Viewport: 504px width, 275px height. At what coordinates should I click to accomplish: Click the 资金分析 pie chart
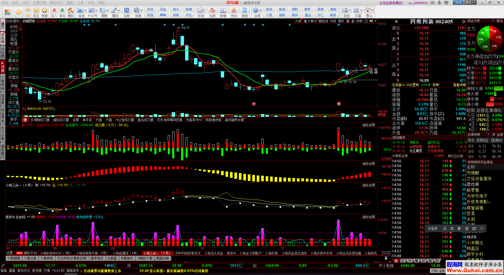pos(490,39)
